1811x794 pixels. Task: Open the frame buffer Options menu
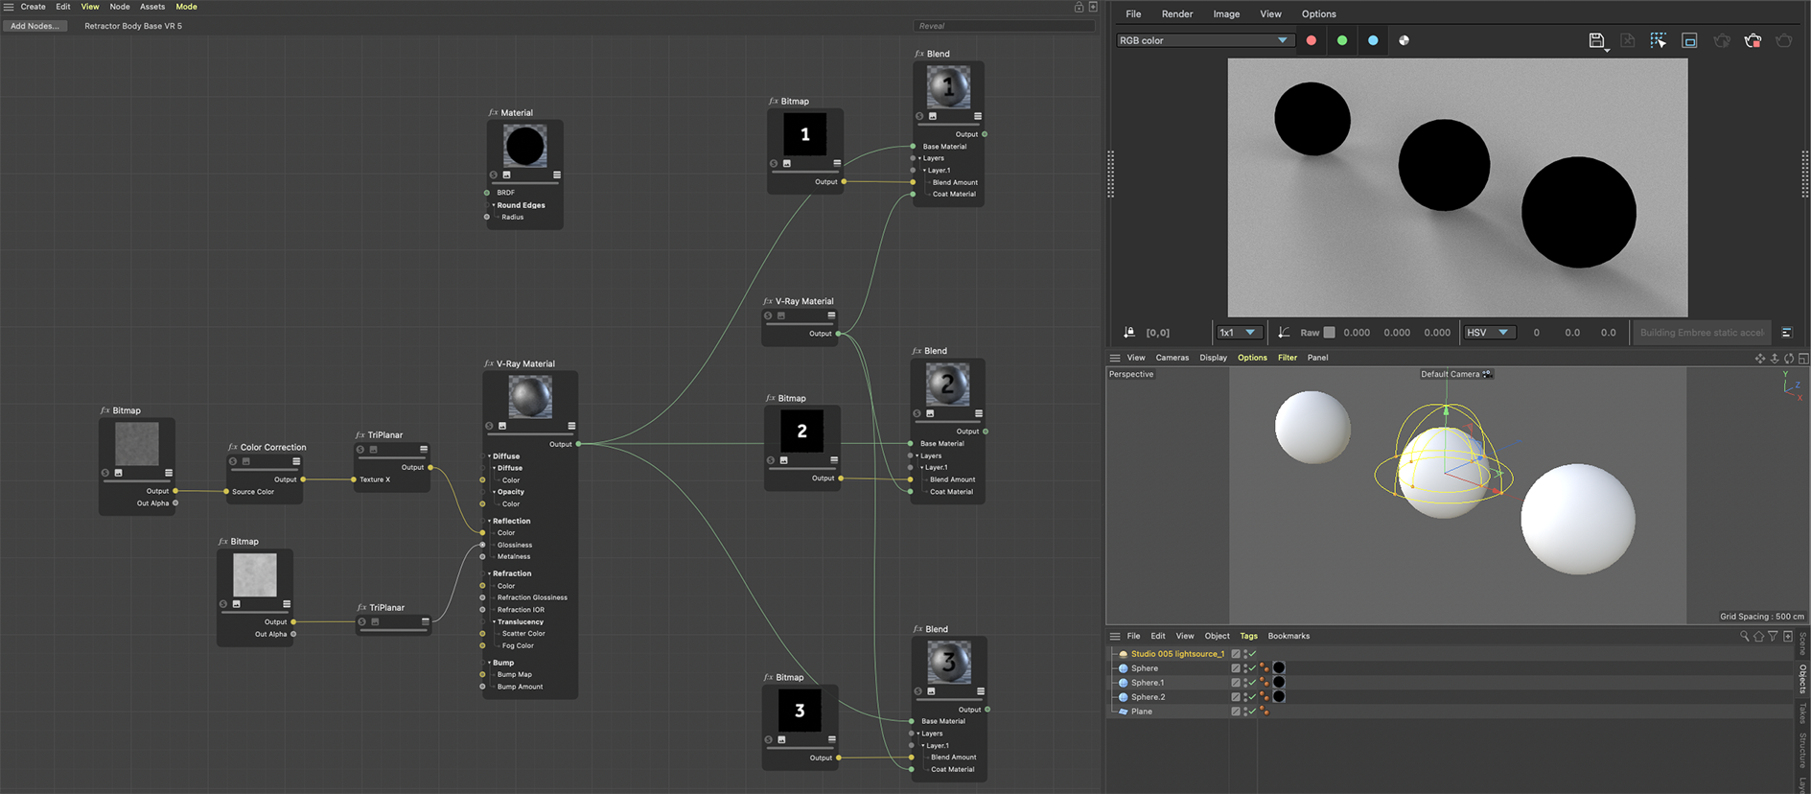point(1318,14)
